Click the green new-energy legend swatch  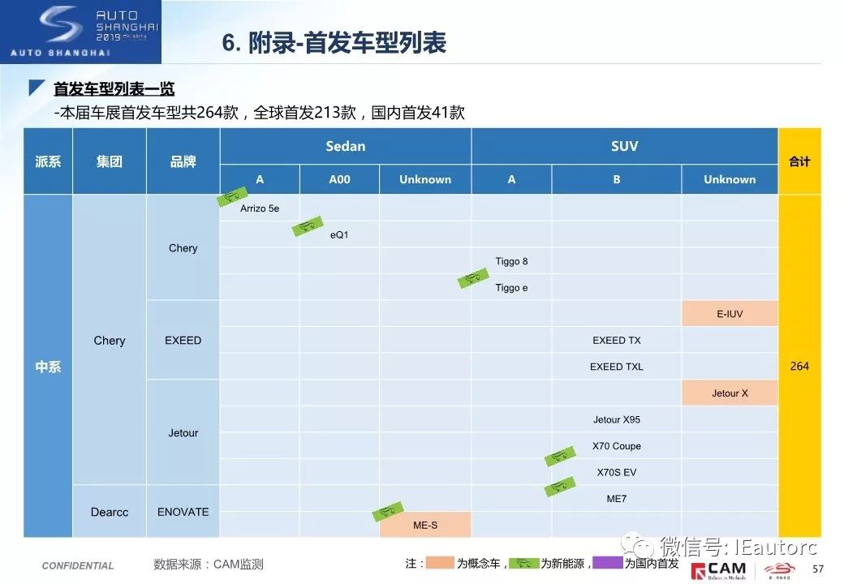pos(523,562)
